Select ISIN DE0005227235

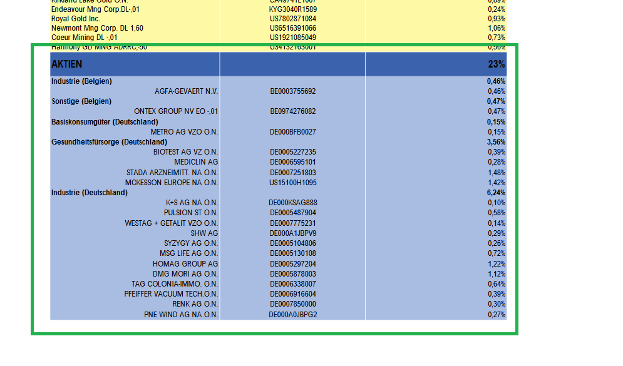293,152
